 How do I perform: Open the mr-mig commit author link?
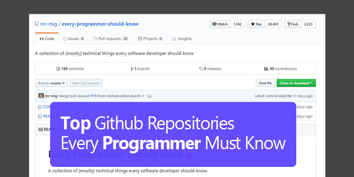(x=51, y=96)
